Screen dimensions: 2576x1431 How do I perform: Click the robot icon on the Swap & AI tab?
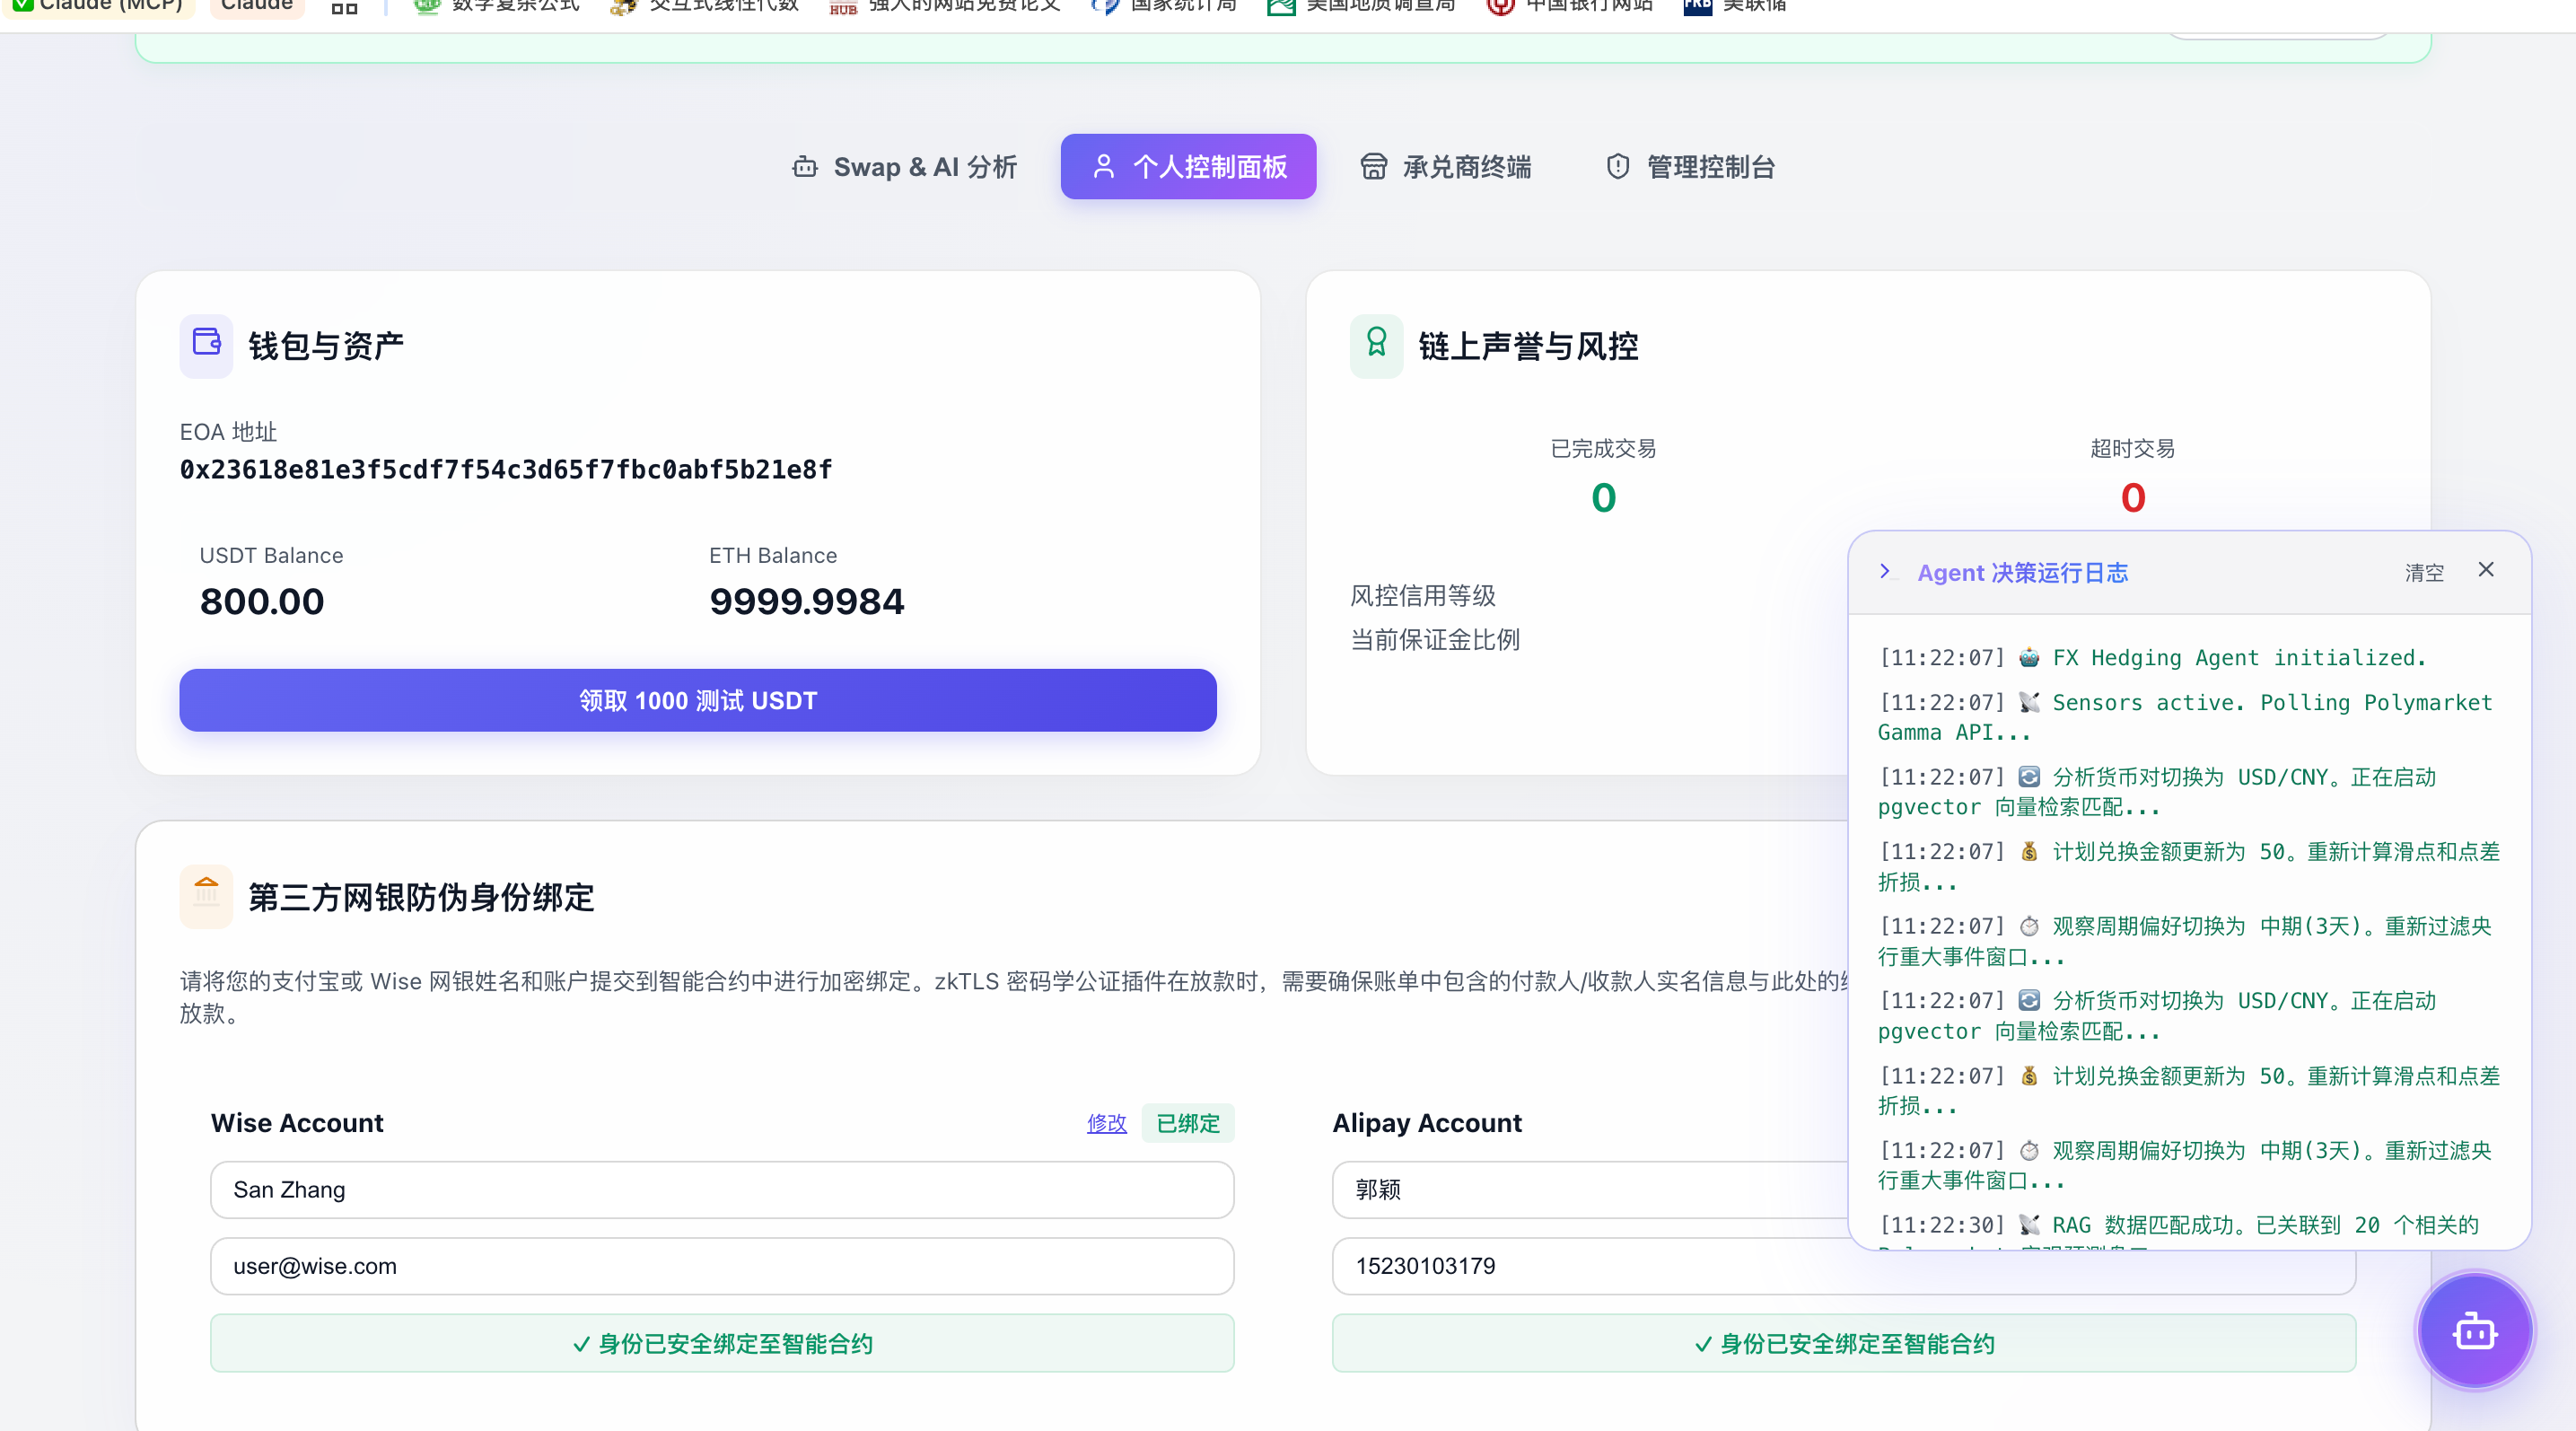click(805, 167)
